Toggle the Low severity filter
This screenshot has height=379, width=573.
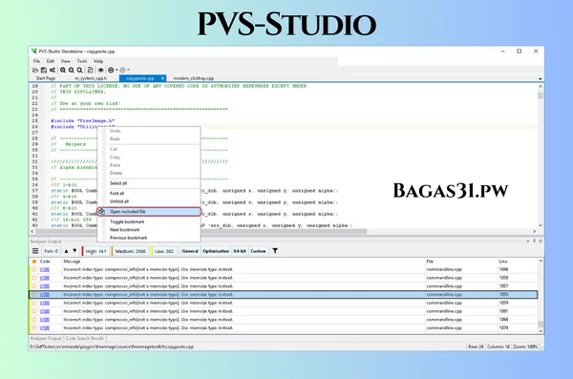coord(163,251)
